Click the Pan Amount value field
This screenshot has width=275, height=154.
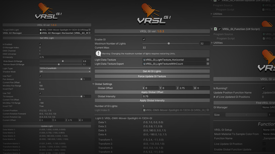pos(87,79)
